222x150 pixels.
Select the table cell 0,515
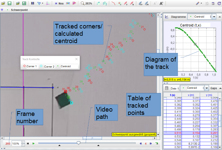172,133
